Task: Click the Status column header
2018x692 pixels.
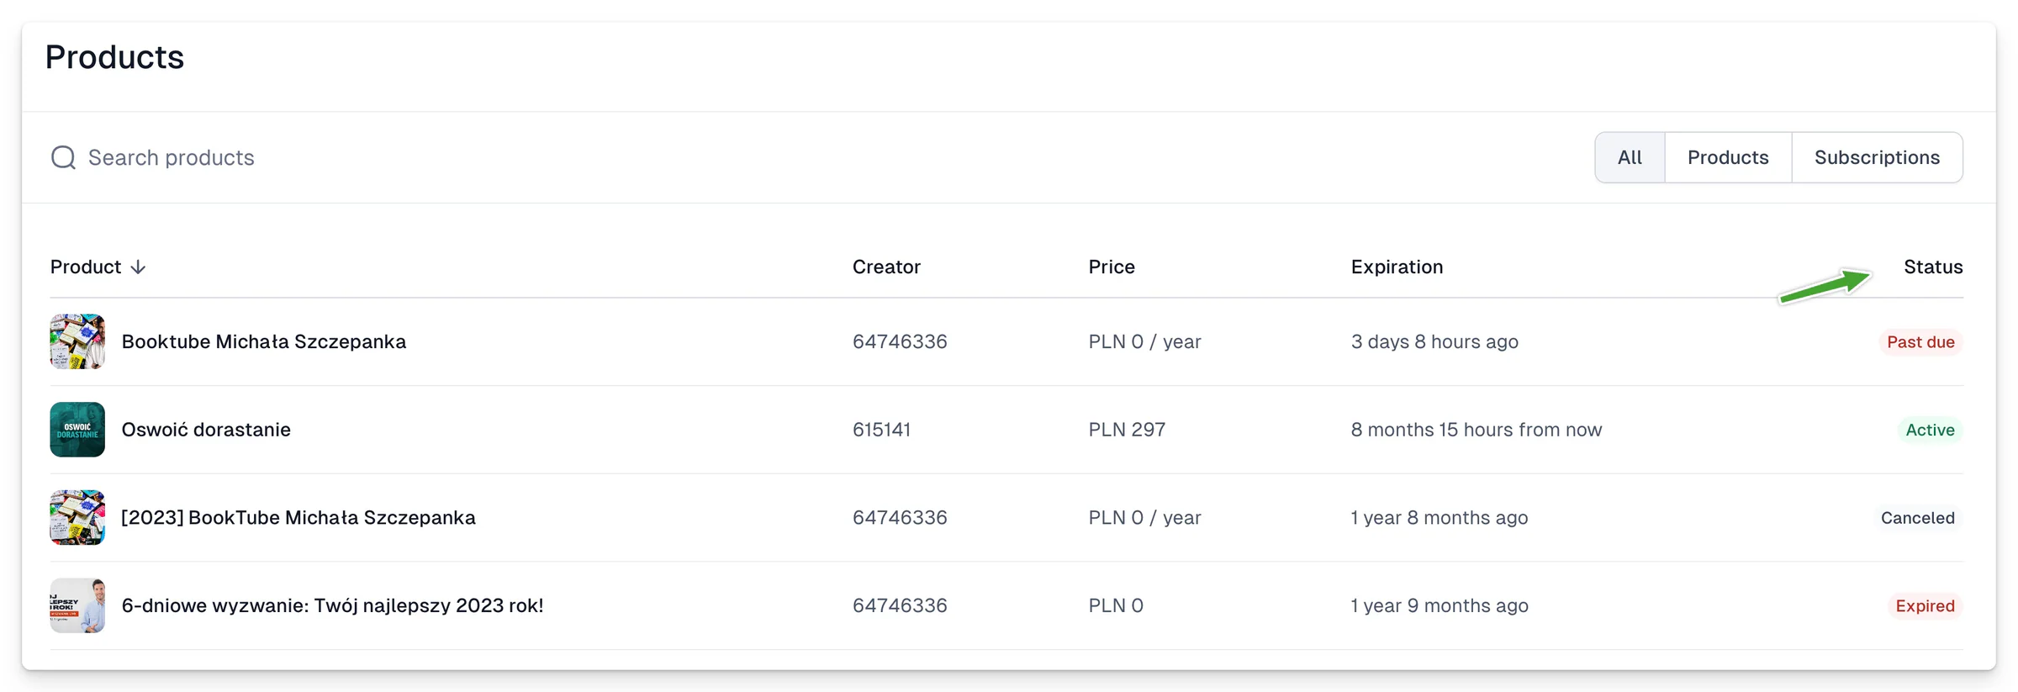Action: coord(1933,267)
